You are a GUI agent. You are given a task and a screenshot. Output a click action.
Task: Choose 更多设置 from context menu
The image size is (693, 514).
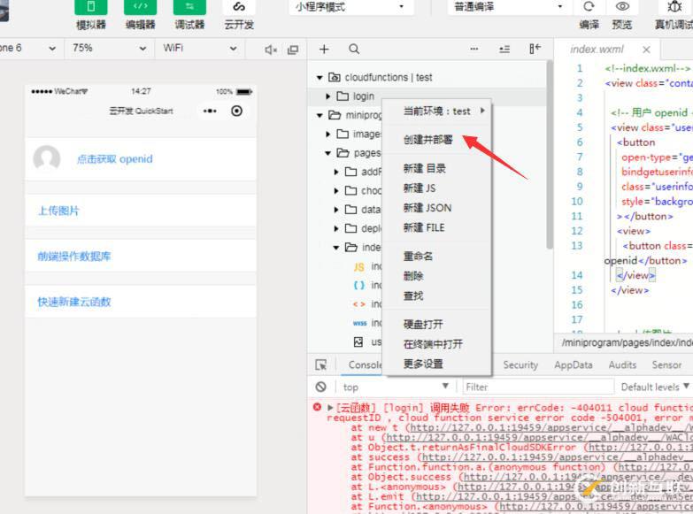437,364
